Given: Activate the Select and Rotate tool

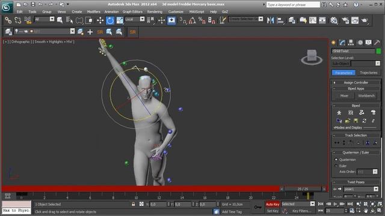Looking at the screenshot, I should tap(110, 20).
